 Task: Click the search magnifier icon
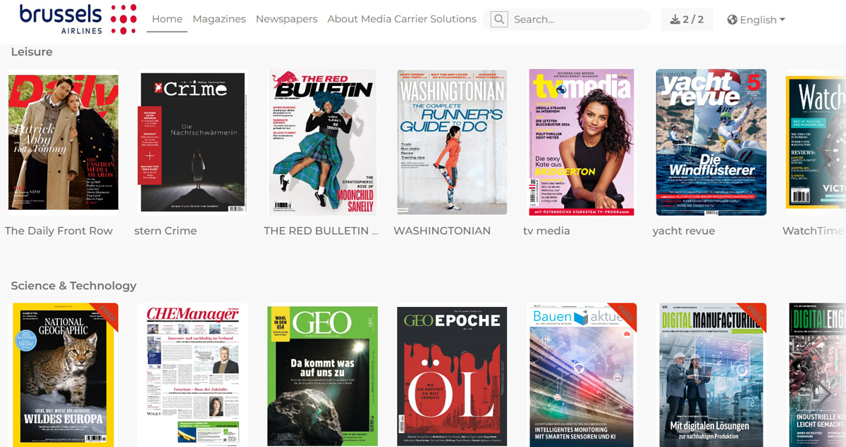click(x=499, y=20)
